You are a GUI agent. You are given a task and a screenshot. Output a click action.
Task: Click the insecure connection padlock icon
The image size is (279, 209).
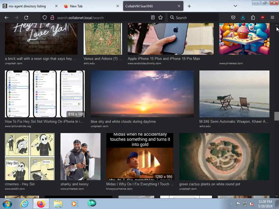click(x=52, y=17)
